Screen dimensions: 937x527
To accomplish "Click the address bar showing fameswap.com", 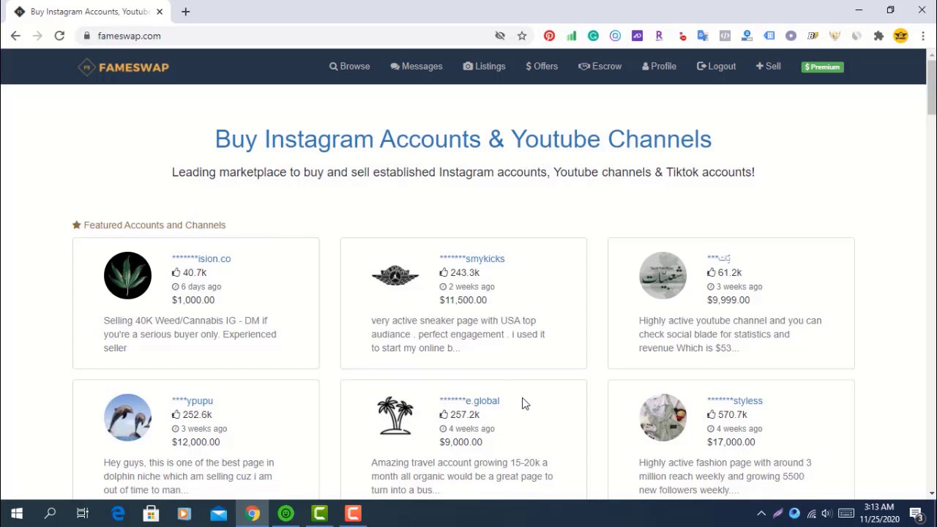I will (x=285, y=35).
